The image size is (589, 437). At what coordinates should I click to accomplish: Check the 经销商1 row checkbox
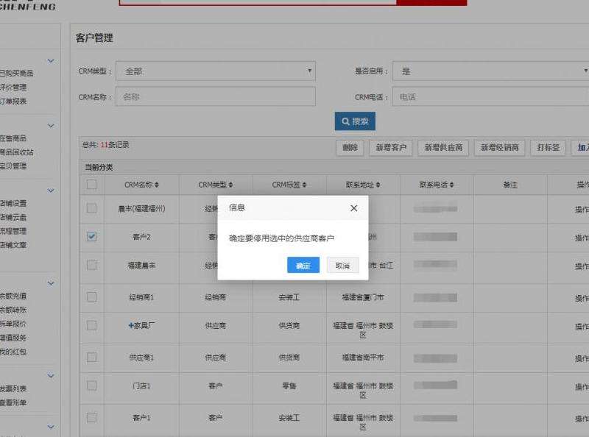91,297
